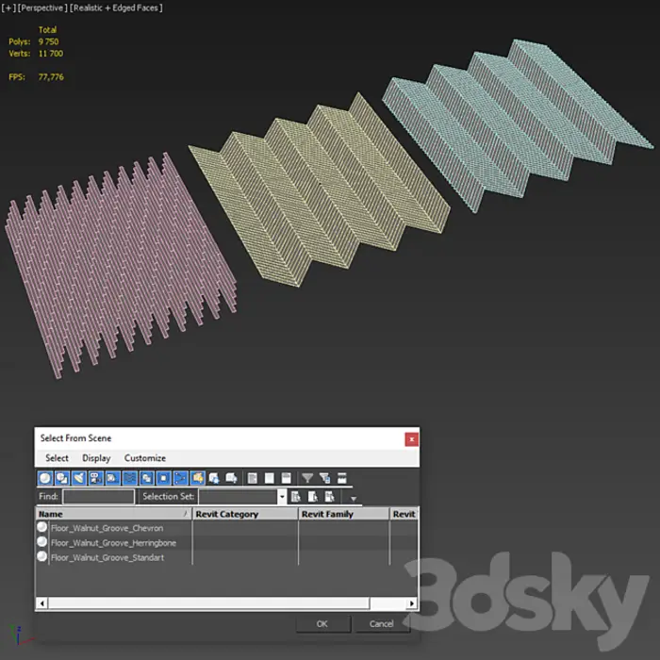Image resolution: width=660 pixels, height=660 pixels.
Task: Click horizontal scrollbar left arrow
Action: pos(41,603)
